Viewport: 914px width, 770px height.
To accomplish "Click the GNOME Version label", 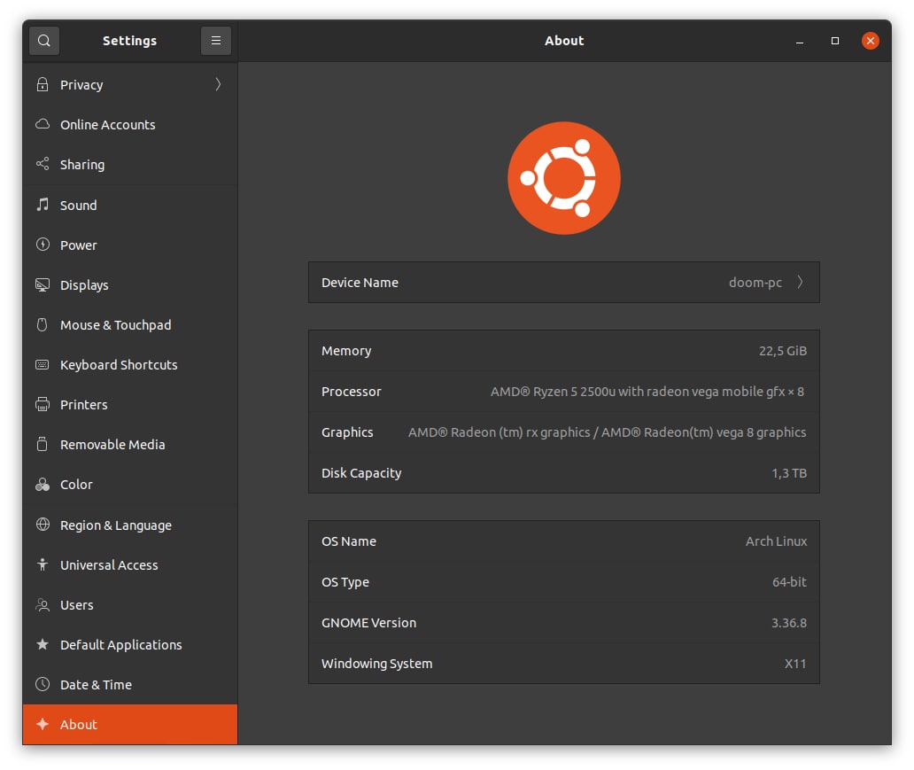I will tap(369, 623).
